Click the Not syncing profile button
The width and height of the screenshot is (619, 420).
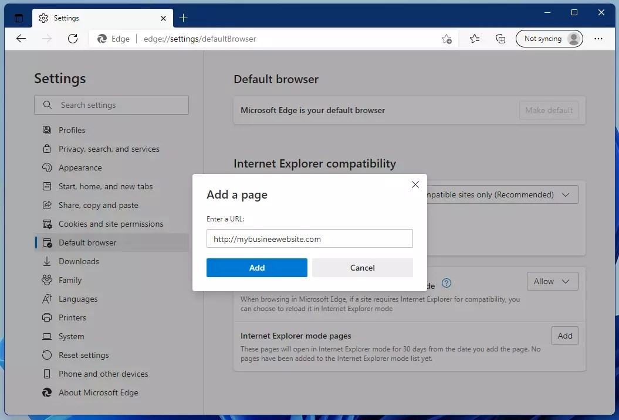(x=549, y=39)
